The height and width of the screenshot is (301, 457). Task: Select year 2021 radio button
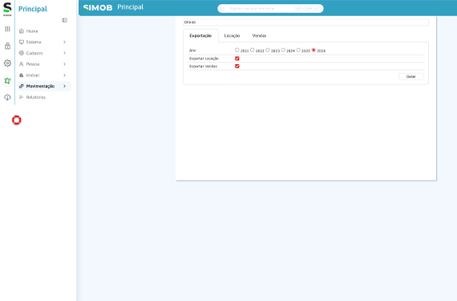coord(237,50)
